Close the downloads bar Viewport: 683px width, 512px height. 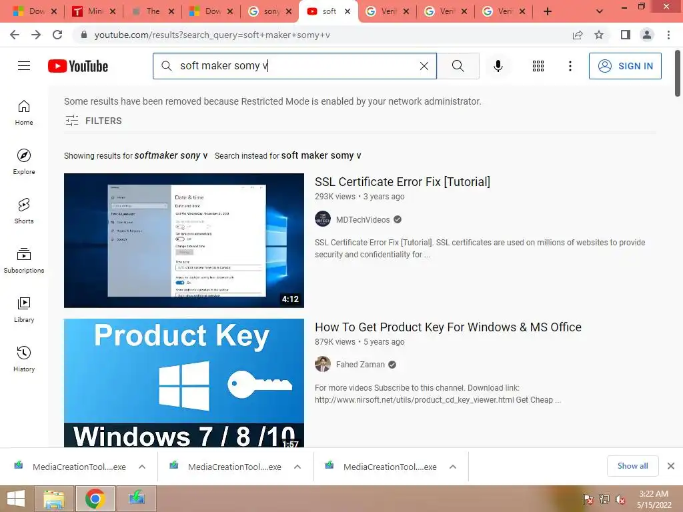pyautogui.click(x=671, y=466)
